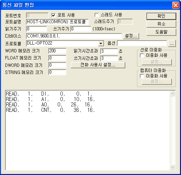This screenshot has width=181, height=175.
Task: Open device 설정... next to 디바이스
Action: tap(131, 36)
